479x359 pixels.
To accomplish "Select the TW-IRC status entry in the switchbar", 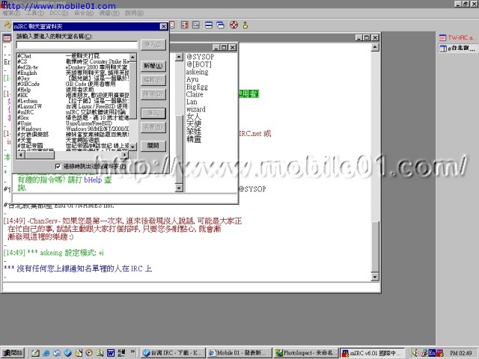I will [457, 38].
